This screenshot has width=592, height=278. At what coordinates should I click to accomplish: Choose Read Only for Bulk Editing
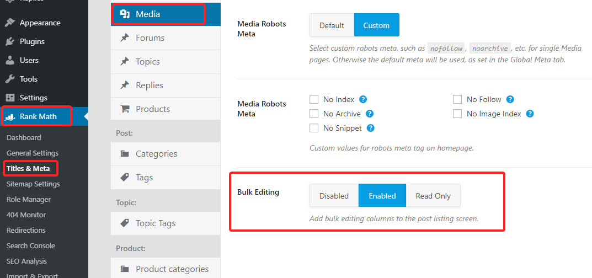(x=433, y=196)
